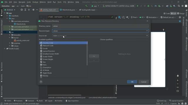The image size is (188, 105).
Task: Open the Build menu
Action: pyautogui.click(x=49, y=2)
